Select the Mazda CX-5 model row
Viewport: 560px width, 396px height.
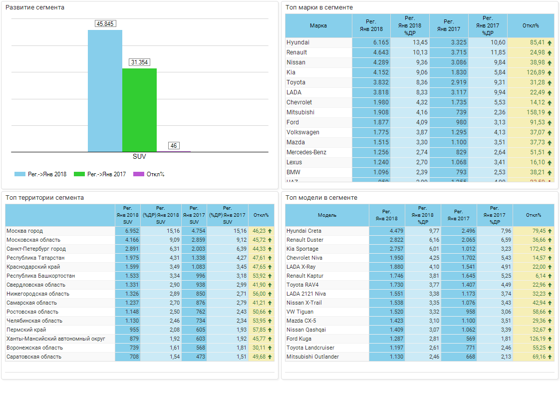tap(420, 321)
